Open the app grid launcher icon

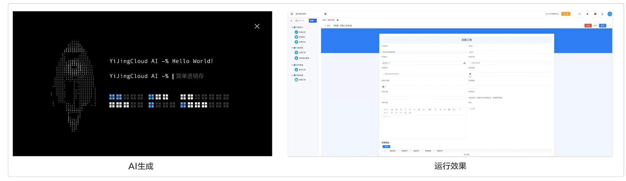292,14
